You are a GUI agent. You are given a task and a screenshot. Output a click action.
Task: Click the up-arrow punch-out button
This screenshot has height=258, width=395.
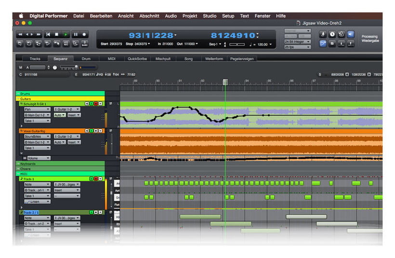[x=351, y=43]
